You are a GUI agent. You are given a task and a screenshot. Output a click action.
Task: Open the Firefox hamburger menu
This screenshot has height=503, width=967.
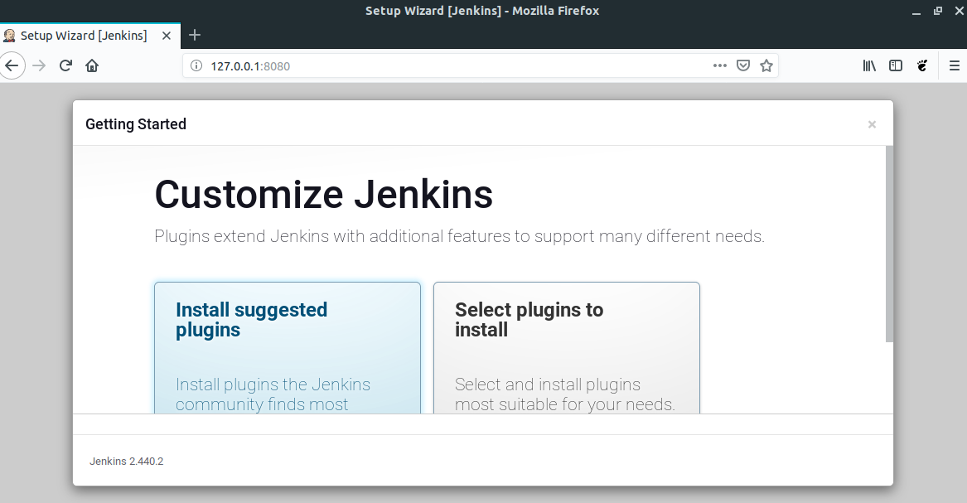pyautogui.click(x=954, y=65)
